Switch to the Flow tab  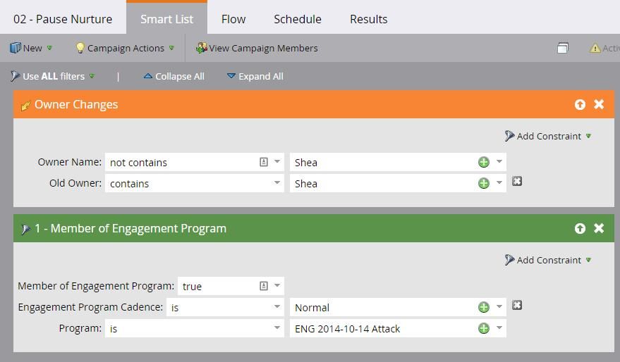[233, 19]
